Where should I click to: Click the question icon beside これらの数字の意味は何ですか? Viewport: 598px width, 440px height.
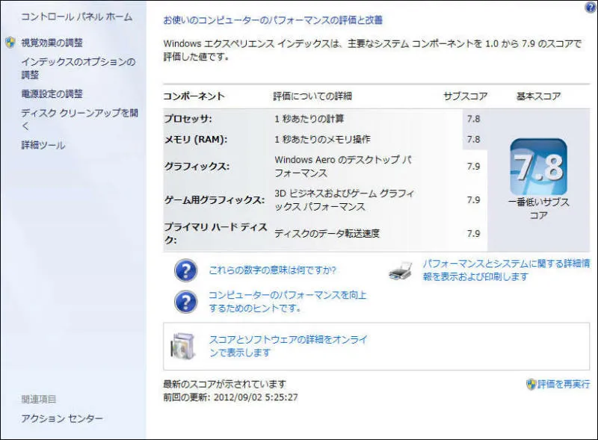[x=185, y=270]
